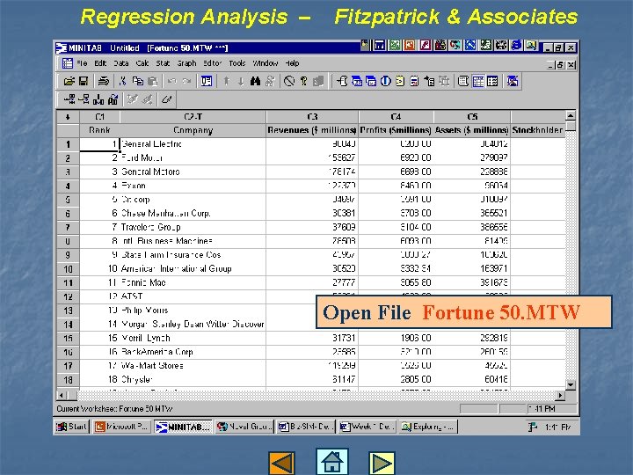Click the slide's back arrow navigation button
Viewport: 633px width, 475px height.
(x=282, y=463)
